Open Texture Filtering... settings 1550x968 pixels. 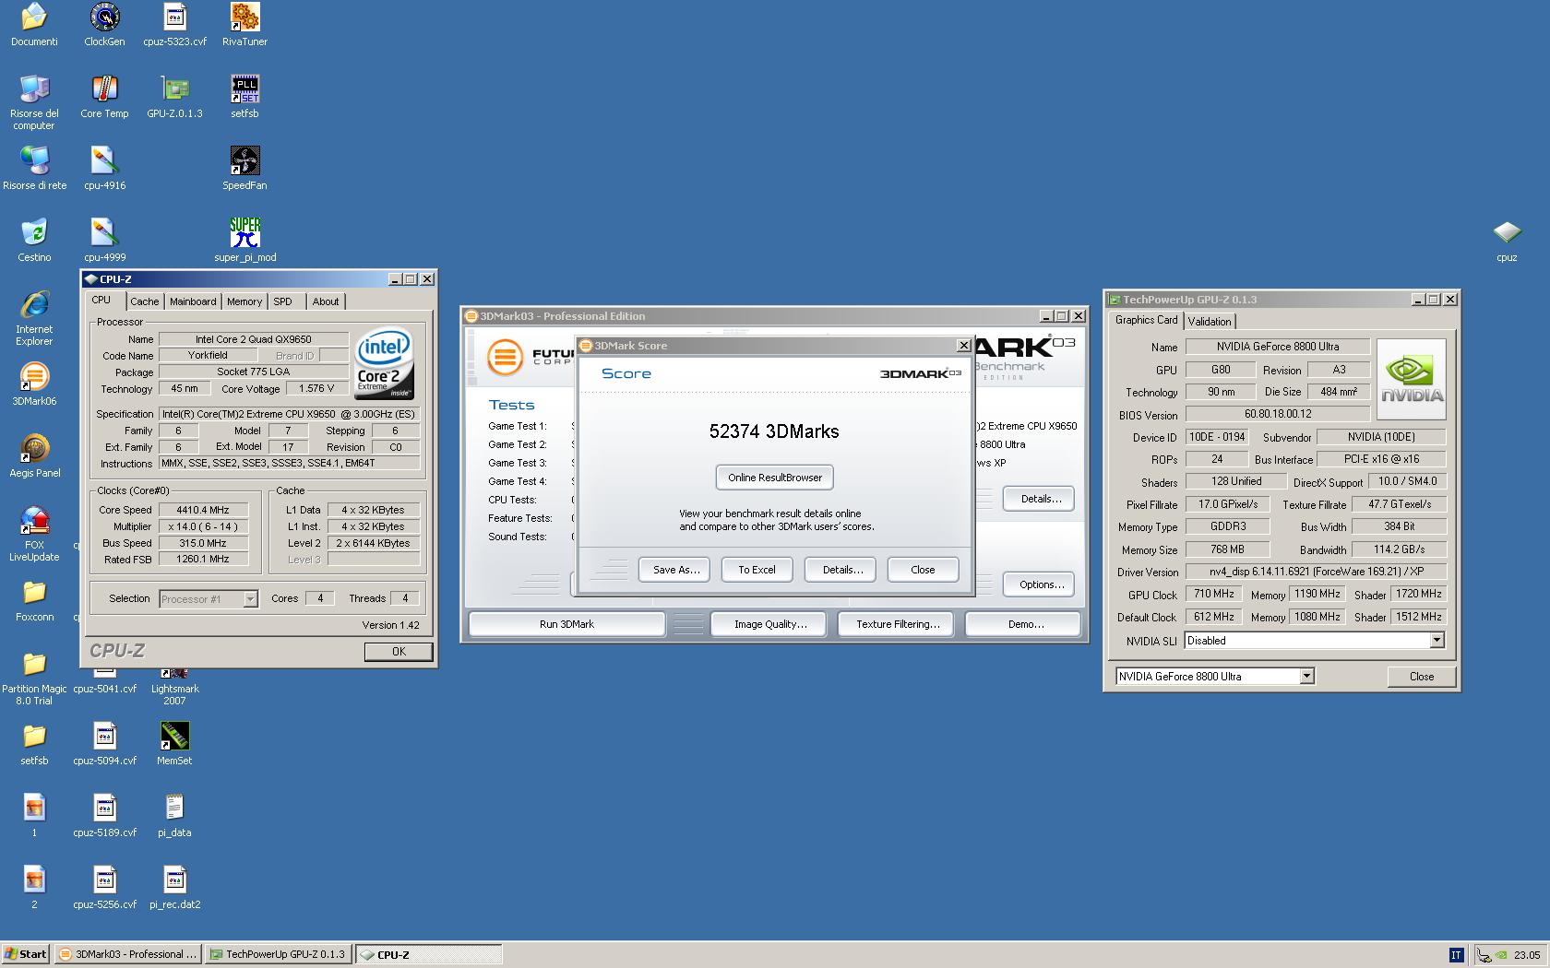(898, 624)
